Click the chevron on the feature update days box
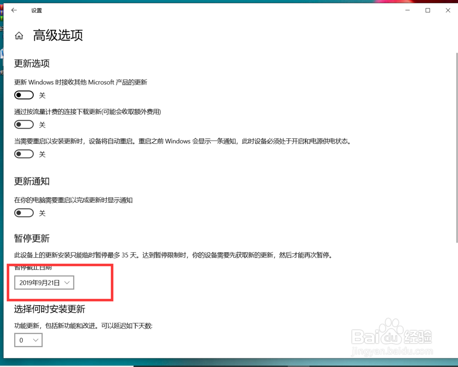The width and height of the screenshot is (458, 367). tap(36, 340)
